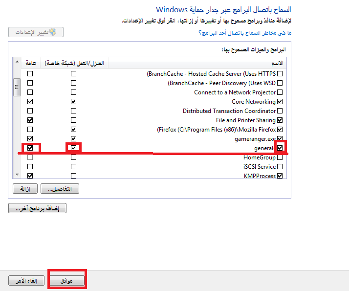Uncheck private network box for generals
Viewport: 349px width, 291px height.
(73, 148)
